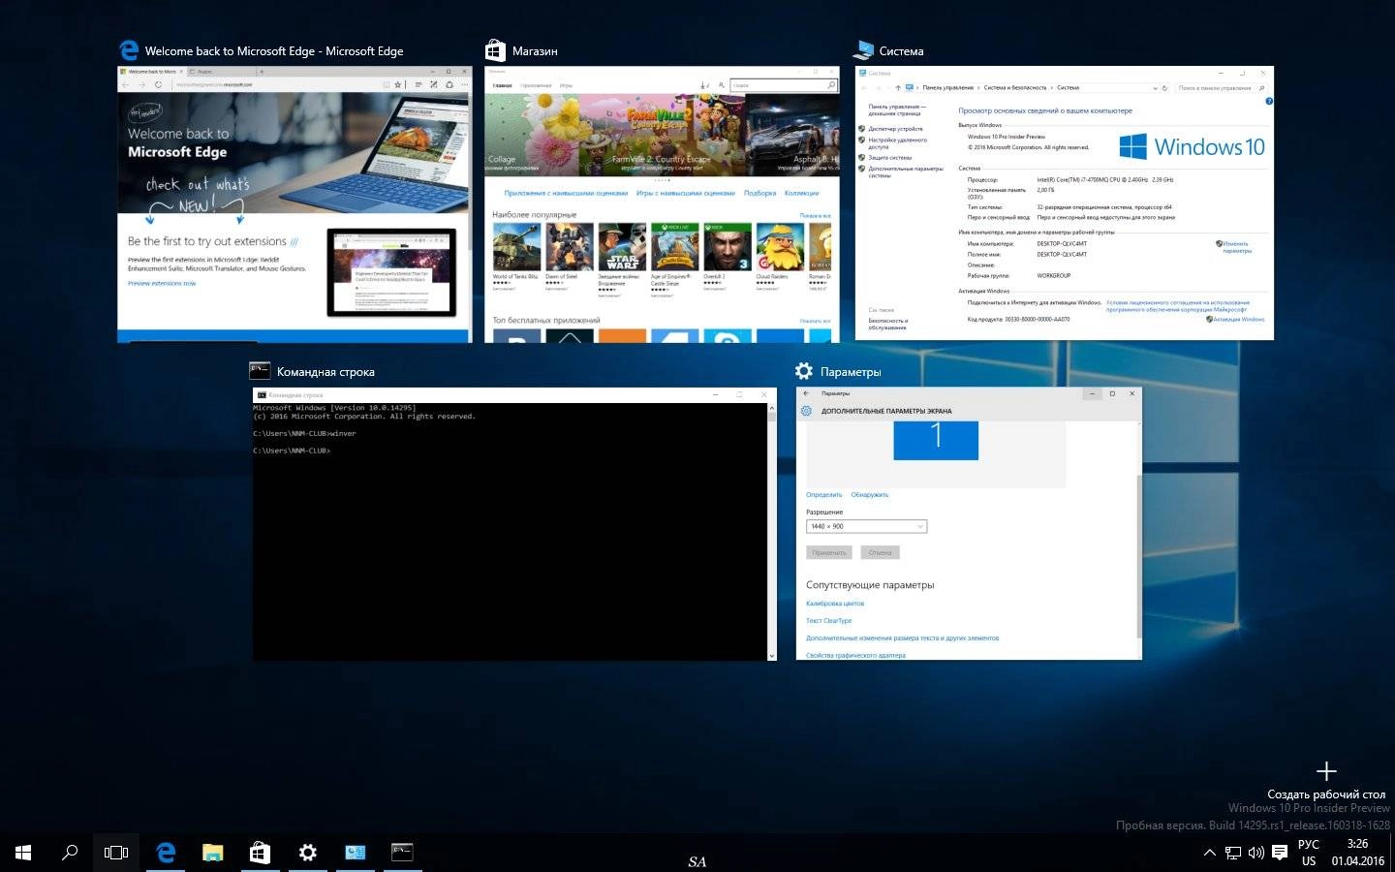
Task: Open Текст ClearType in Параметры
Action: (829, 621)
